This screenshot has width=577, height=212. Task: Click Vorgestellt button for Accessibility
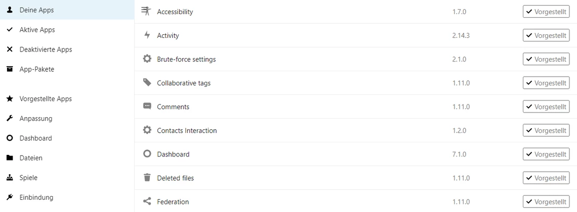pyautogui.click(x=546, y=12)
